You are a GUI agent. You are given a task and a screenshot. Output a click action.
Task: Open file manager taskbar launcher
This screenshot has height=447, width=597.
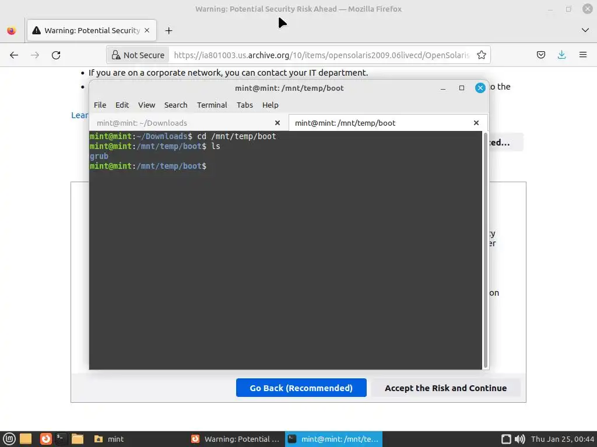click(78, 439)
